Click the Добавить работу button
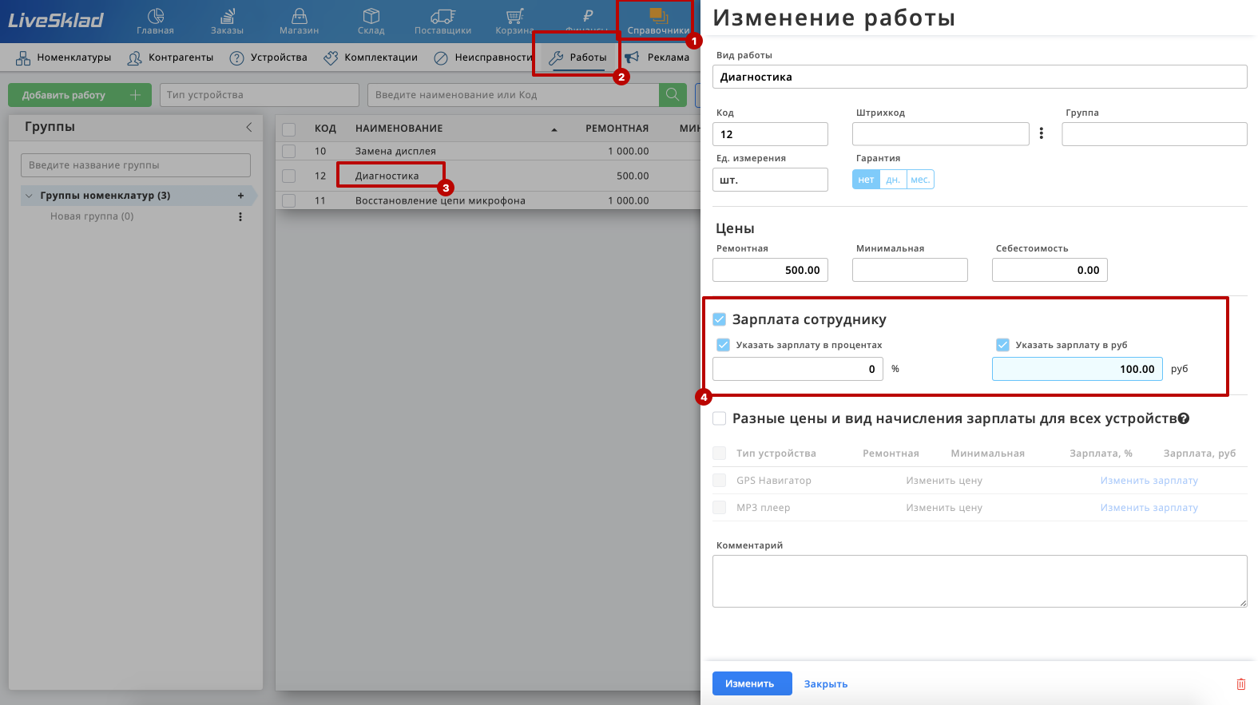1258x705 pixels. pyautogui.click(x=79, y=95)
